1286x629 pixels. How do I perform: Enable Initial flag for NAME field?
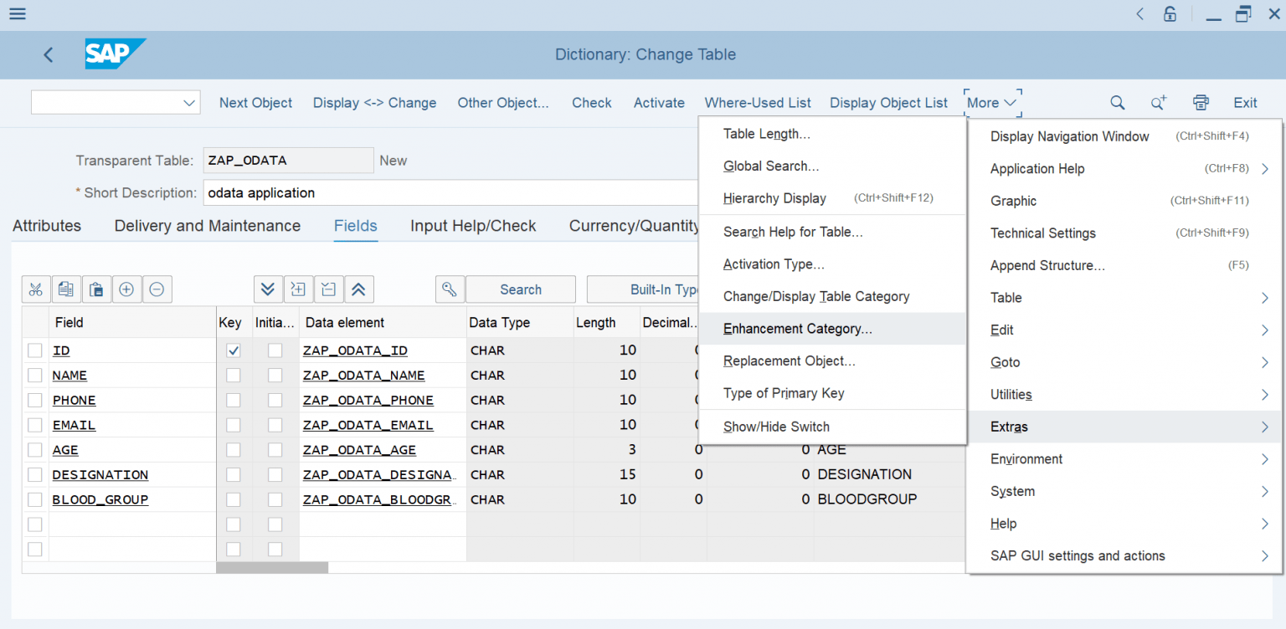click(275, 375)
